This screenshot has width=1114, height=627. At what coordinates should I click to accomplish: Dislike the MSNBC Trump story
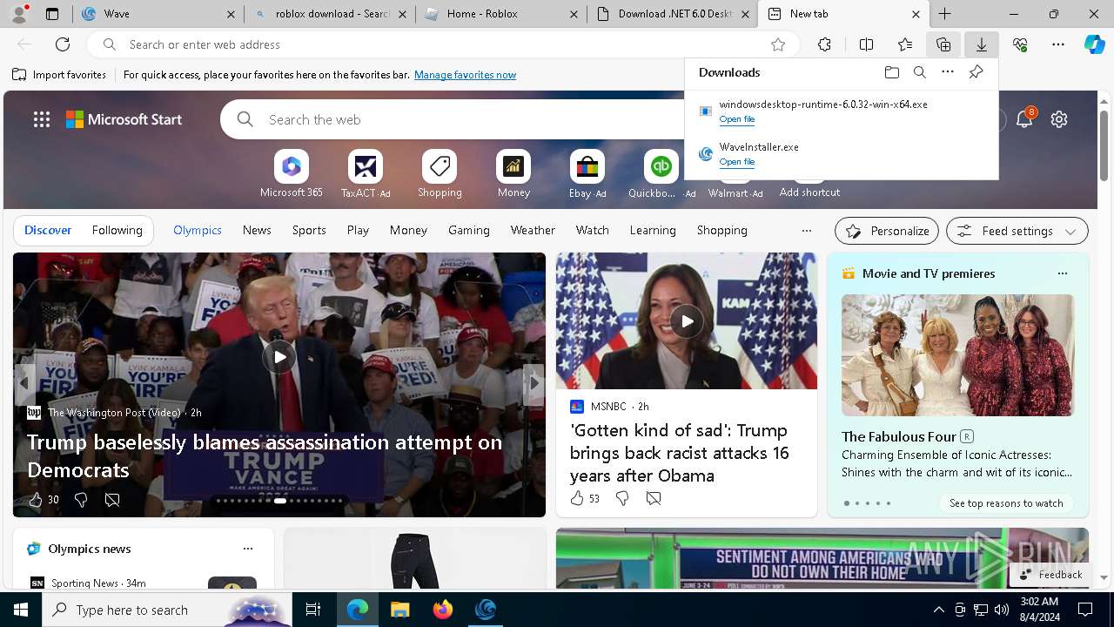(621, 498)
